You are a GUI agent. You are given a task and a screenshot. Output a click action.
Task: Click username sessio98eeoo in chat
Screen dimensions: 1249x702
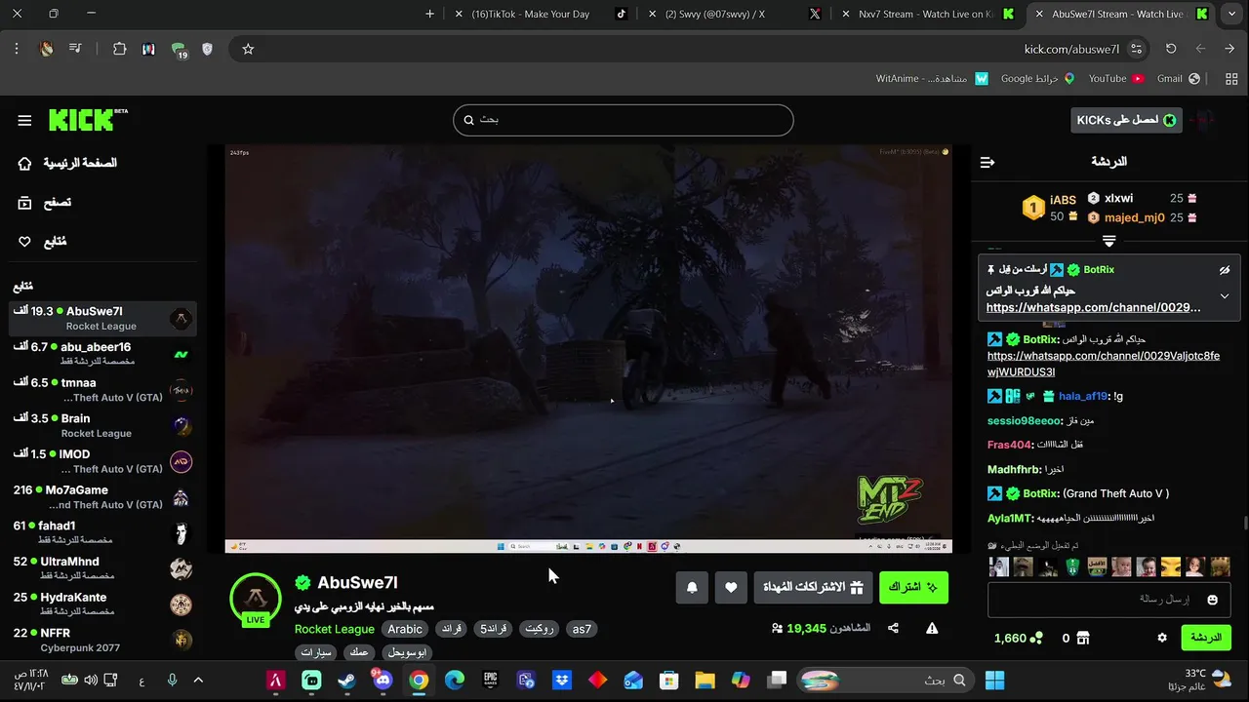(1024, 421)
